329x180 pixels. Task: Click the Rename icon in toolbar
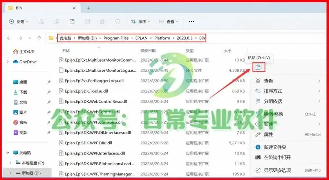pos(87,22)
